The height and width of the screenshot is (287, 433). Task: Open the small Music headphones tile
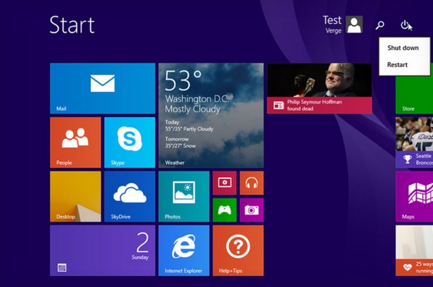251,183
